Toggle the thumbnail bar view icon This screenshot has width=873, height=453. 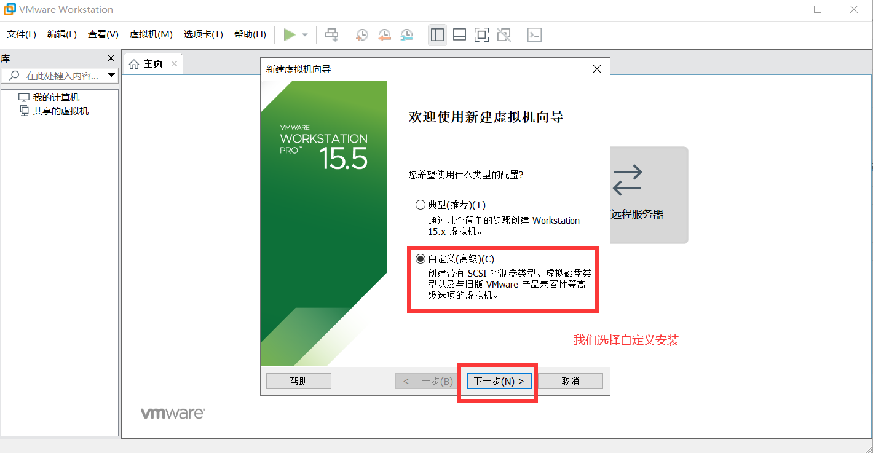tap(459, 35)
